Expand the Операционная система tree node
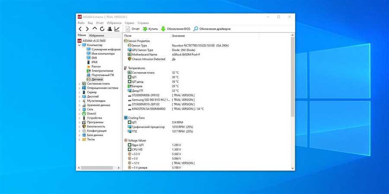The height and width of the screenshot is (194, 389). (x=80, y=88)
